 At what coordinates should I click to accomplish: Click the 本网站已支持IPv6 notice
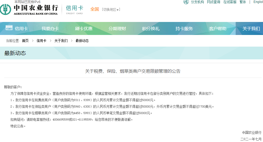[27, 2]
